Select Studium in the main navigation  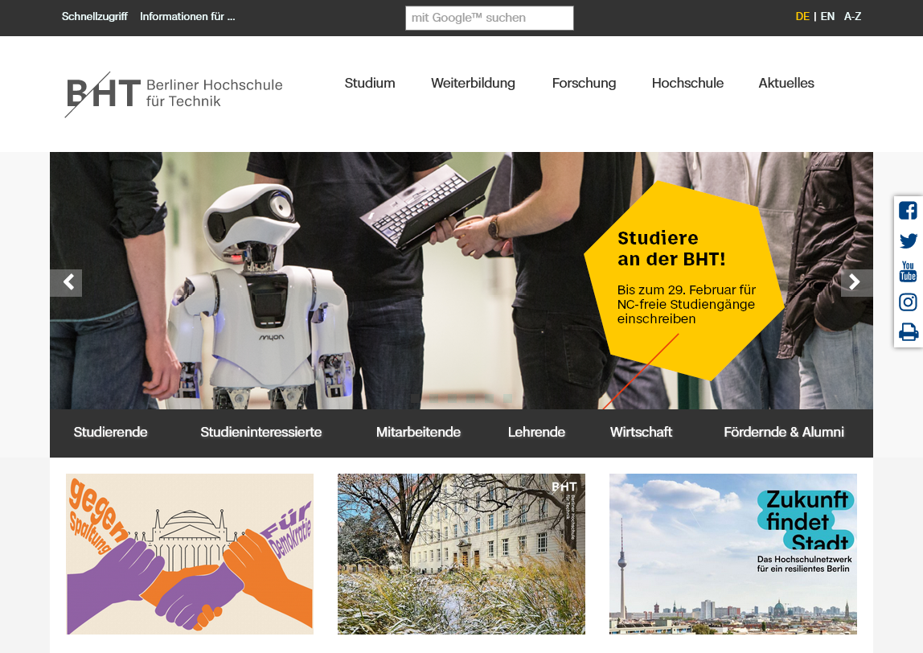(369, 83)
